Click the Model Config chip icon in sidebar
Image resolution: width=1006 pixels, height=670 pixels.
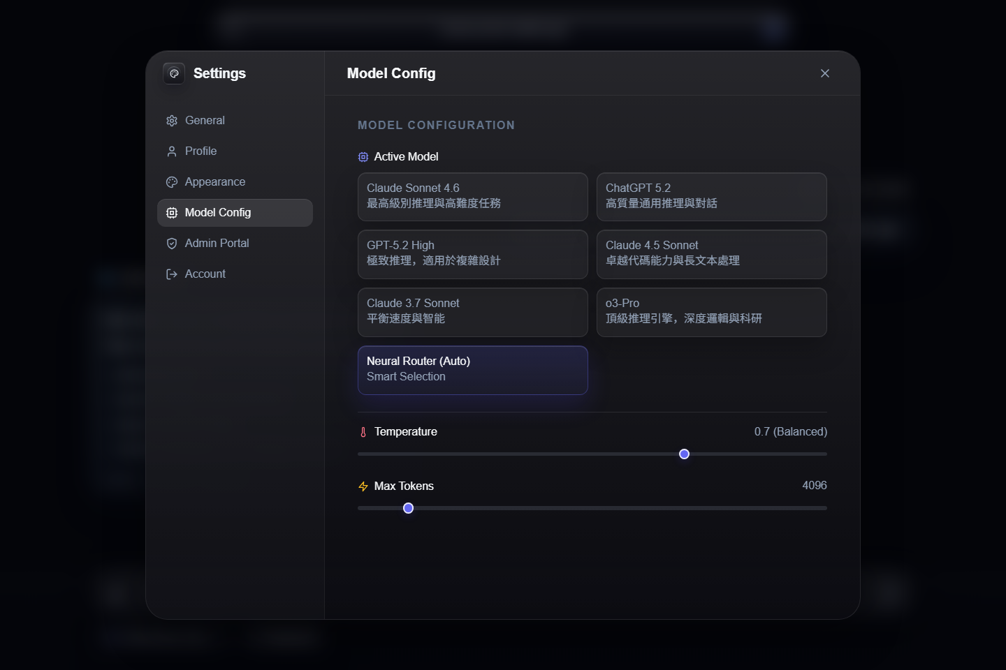[172, 213]
